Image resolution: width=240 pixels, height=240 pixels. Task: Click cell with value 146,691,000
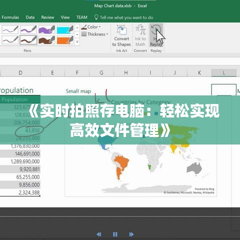(20, 153)
